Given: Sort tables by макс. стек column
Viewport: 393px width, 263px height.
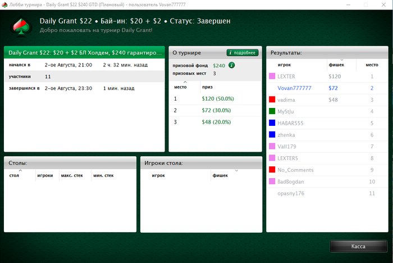Looking at the screenshot, I should click(x=75, y=175).
